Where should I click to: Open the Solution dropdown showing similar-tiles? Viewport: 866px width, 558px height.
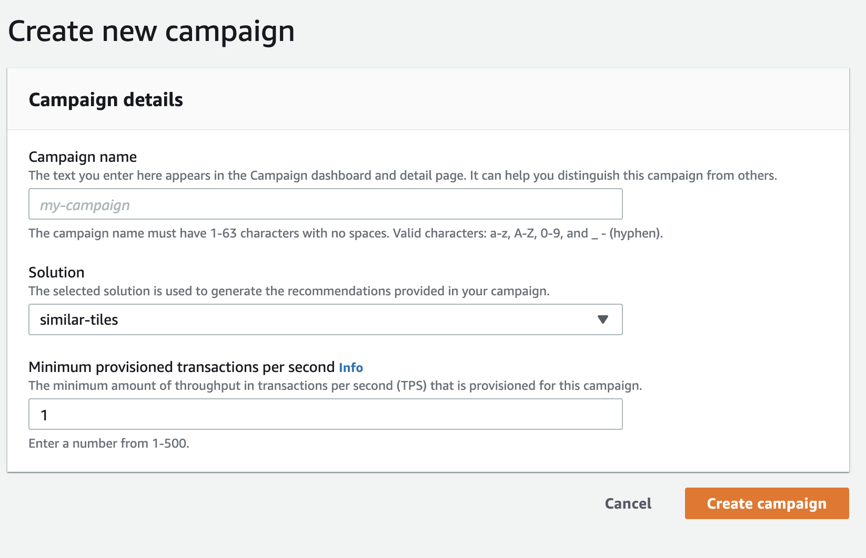click(x=325, y=319)
